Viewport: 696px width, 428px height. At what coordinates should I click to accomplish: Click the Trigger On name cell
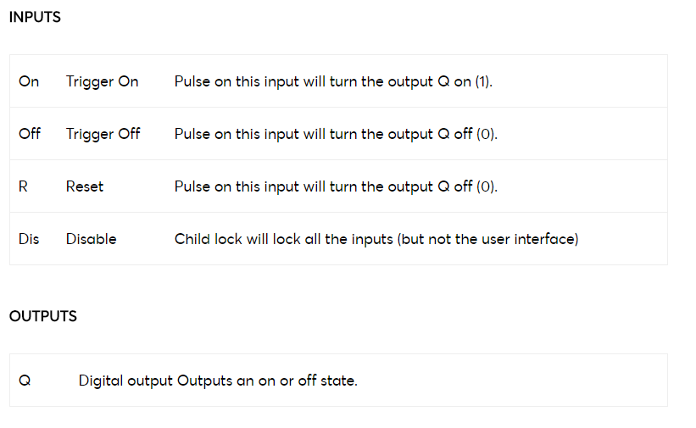tap(102, 81)
